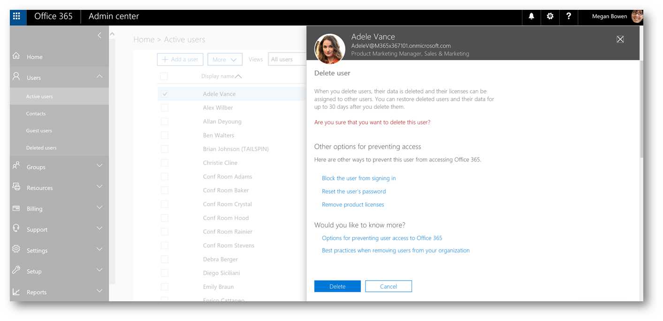
Task: Click Adele Vance's profile photo
Action: point(330,48)
